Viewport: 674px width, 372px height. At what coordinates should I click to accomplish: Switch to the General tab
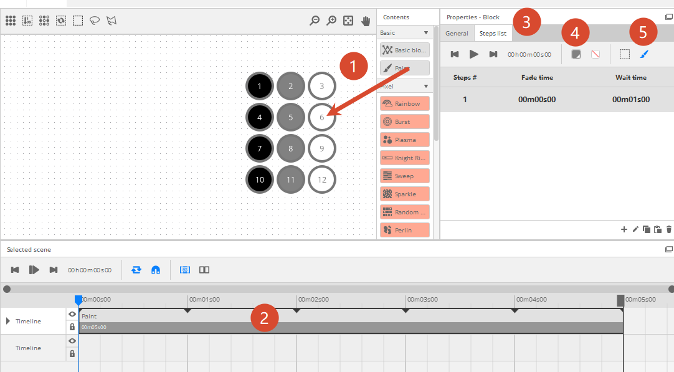[x=457, y=33]
